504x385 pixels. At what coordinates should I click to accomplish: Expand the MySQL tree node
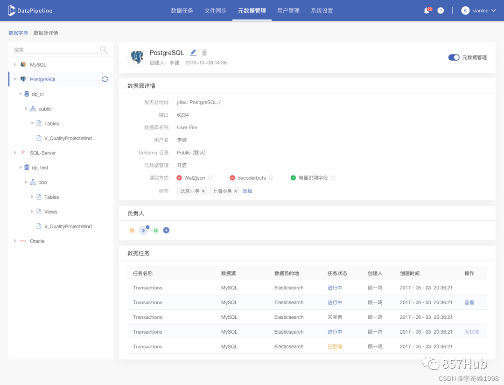pyautogui.click(x=15, y=64)
